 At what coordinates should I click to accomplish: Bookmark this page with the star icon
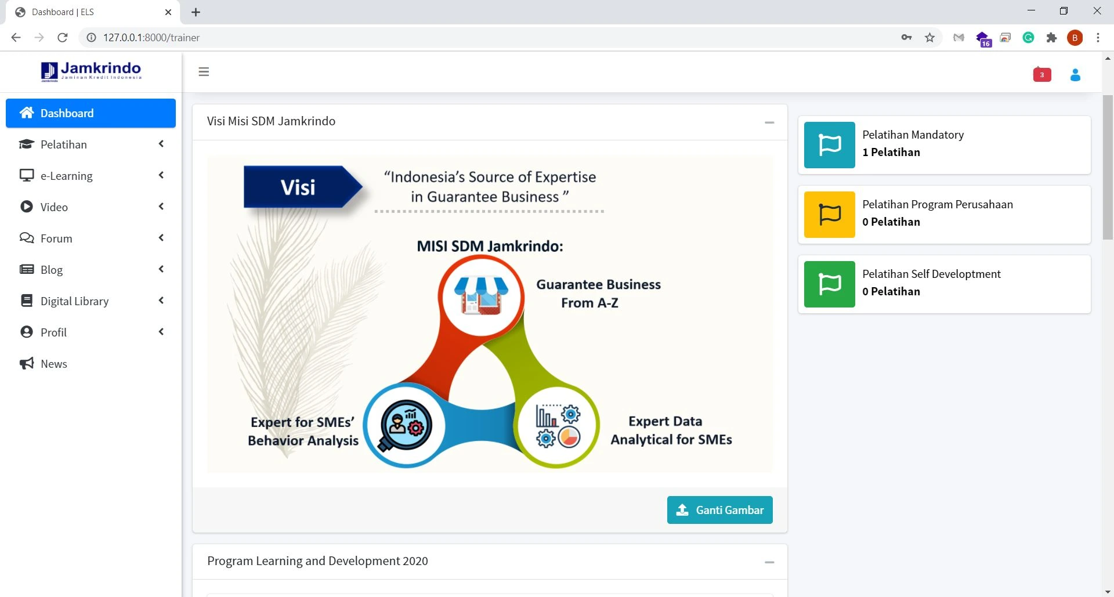[930, 38]
